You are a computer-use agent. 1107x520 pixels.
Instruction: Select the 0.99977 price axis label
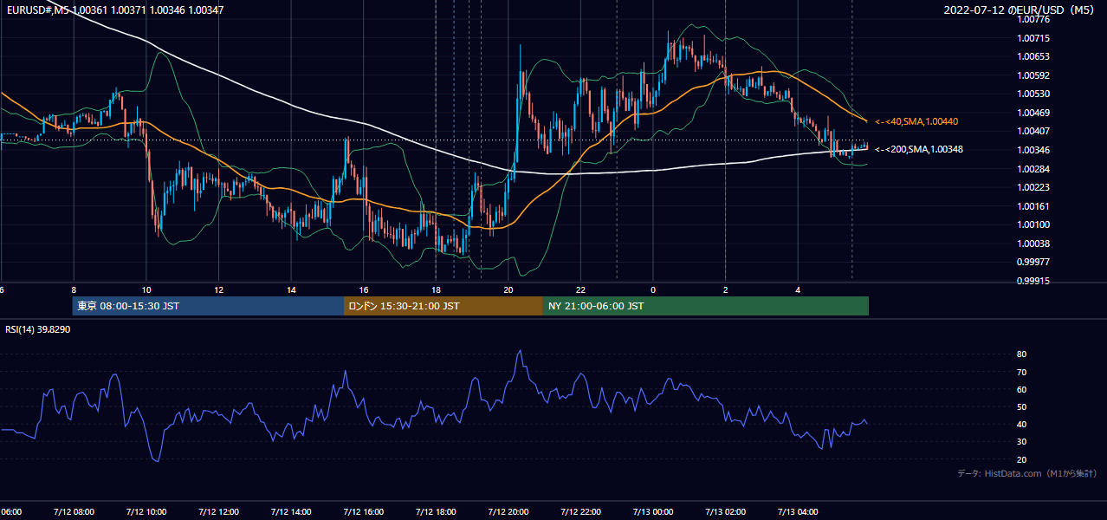1034,262
